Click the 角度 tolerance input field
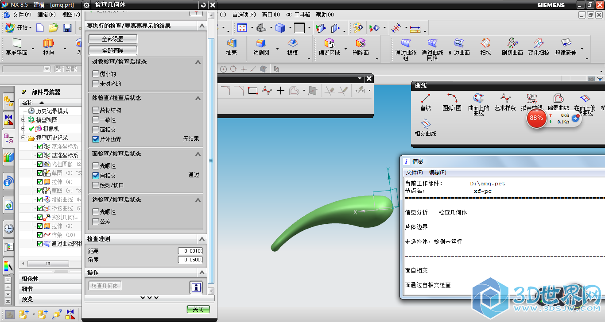 pyautogui.click(x=190, y=260)
